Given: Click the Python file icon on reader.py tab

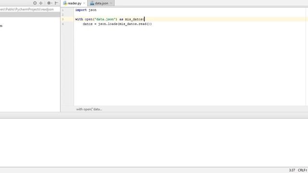Looking at the screenshot, I should click(x=65, y=3).
